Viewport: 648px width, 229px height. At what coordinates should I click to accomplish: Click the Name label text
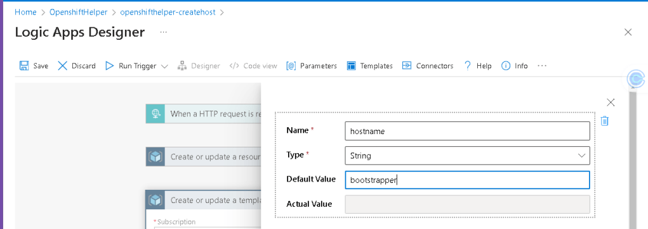pyautogui.click(x=298, y=130)
